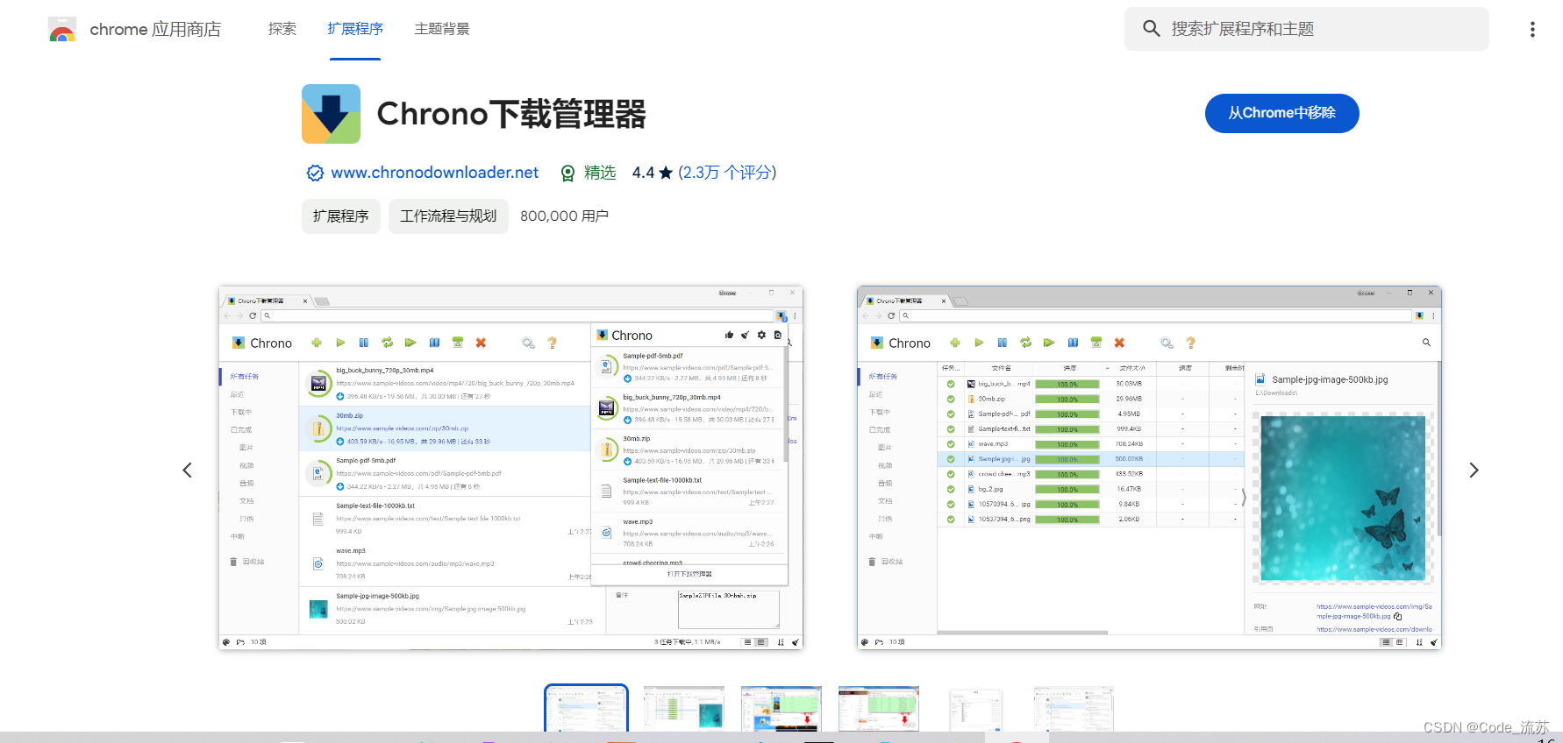1563x743 pixels.
Task: Select the last thumbnail in the carousel strip
Action: [1074, 708]
